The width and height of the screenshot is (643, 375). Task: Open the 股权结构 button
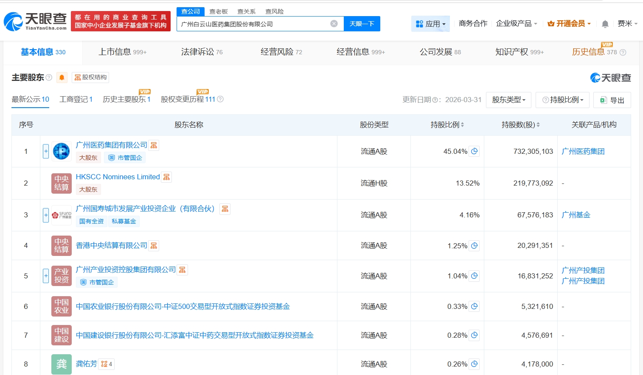[x=90, y=77]
